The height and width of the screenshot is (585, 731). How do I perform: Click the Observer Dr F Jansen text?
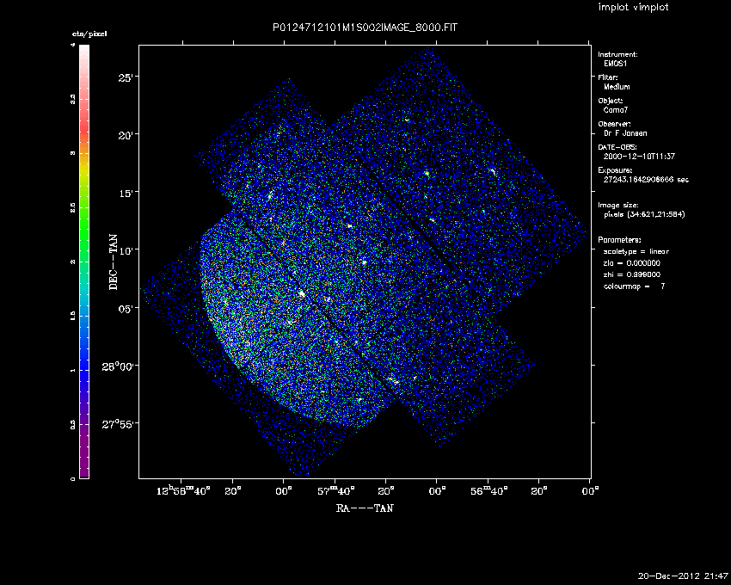pyautogui.click(x=625, y=133)
